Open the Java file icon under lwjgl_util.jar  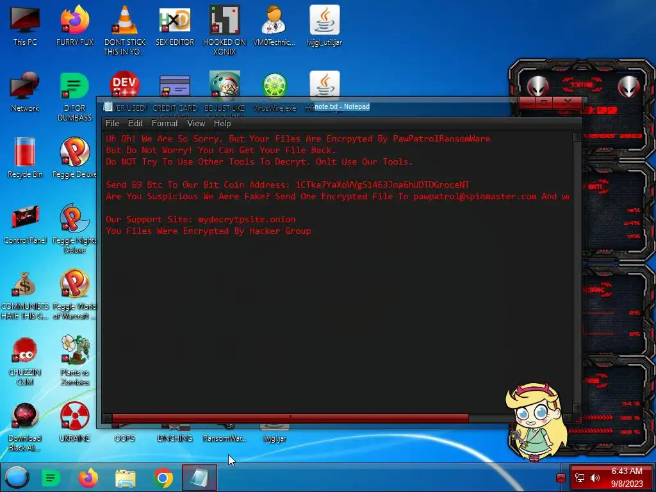pyautogui.click(x=325, y=84)
